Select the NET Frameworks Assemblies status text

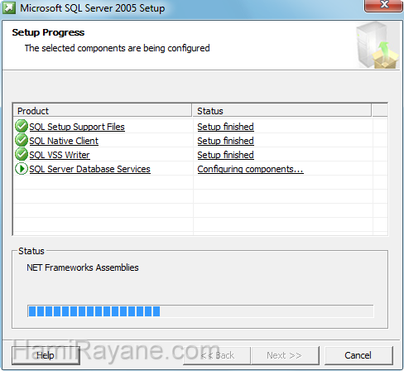click(x=83, y=267)
